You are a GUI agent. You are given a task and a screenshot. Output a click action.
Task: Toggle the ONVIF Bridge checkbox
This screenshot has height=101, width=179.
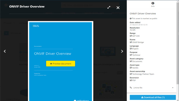(131, 42)
